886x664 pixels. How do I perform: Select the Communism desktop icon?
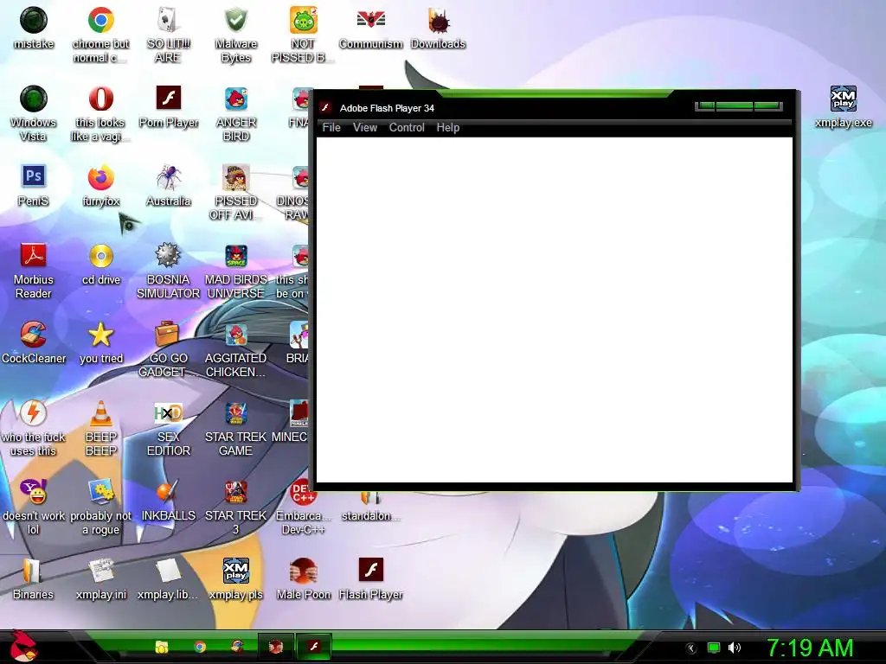tap(370, 29)
